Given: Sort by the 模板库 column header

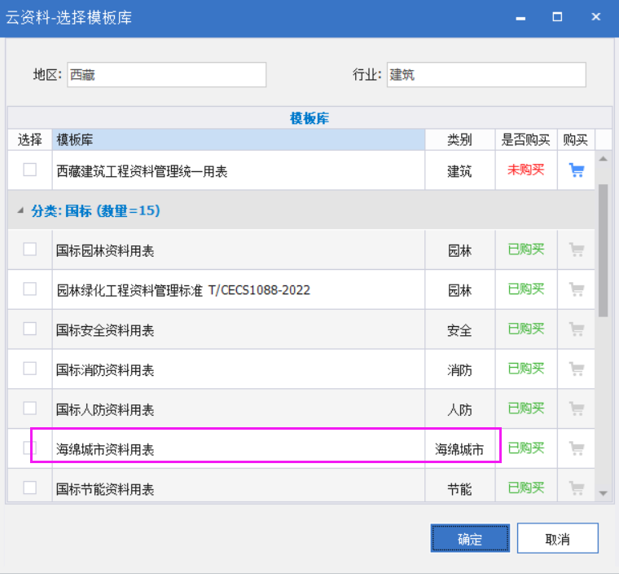Looking at the screenshot, I should [239, 139].
